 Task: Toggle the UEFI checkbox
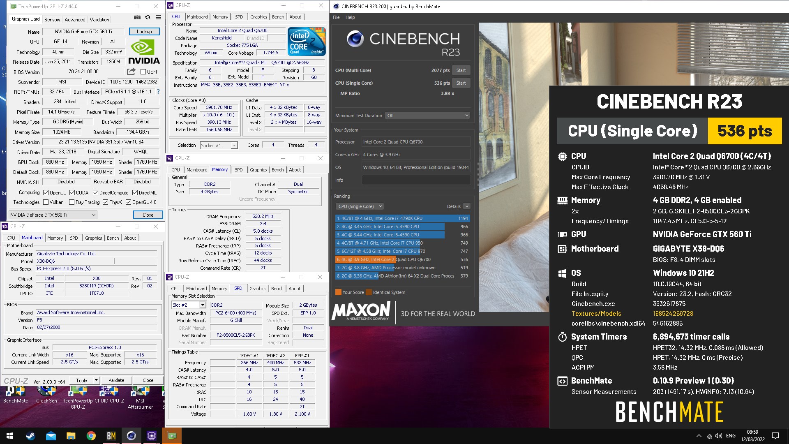coord(143,72)
